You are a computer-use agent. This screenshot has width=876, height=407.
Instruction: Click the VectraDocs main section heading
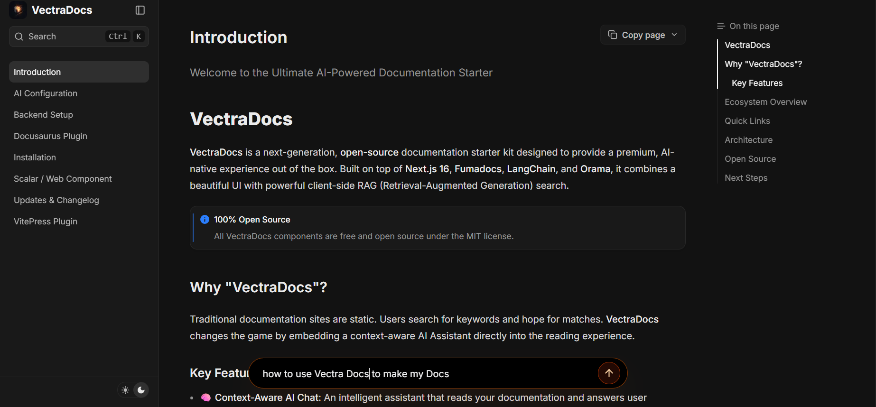pyautogui.click(x=241, y=119)
